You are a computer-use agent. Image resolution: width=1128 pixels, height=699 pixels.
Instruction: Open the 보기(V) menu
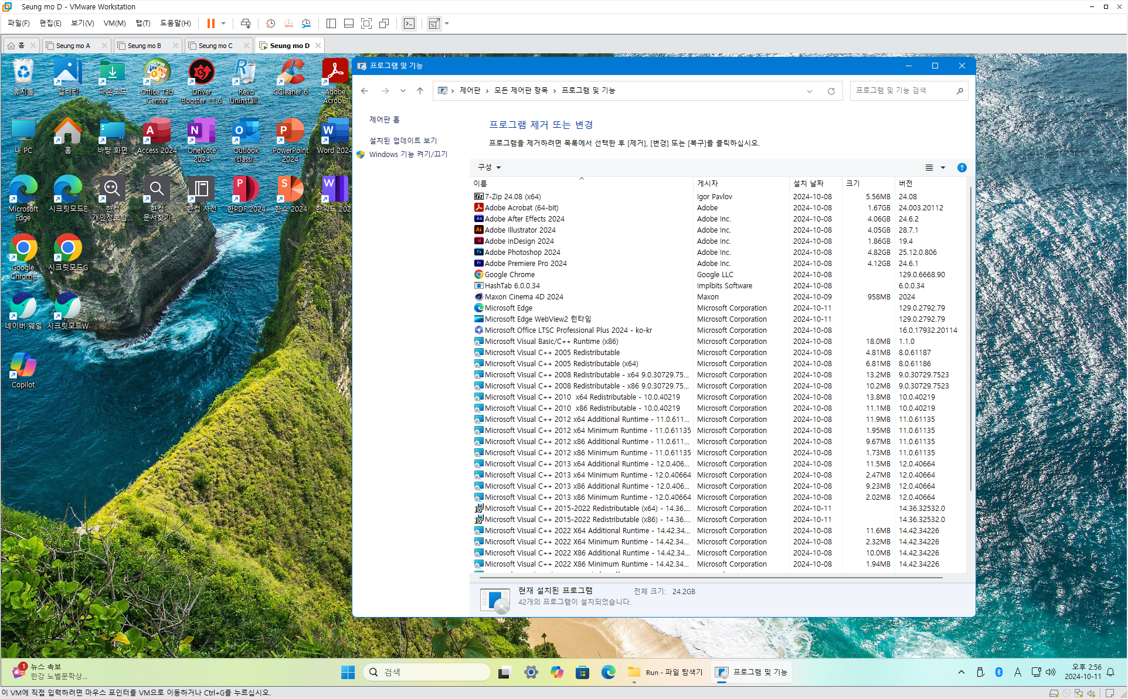tap(82, 23)
